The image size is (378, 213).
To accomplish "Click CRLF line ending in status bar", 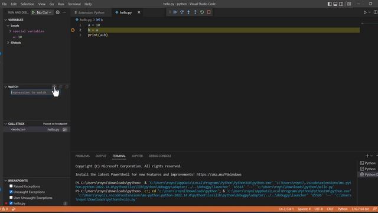I will tap(330, 209).
